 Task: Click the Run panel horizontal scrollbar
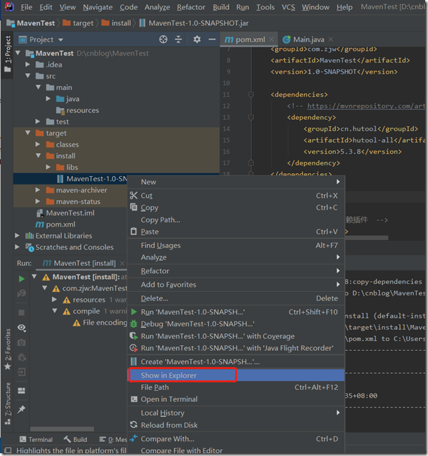(x=62, y=429)
